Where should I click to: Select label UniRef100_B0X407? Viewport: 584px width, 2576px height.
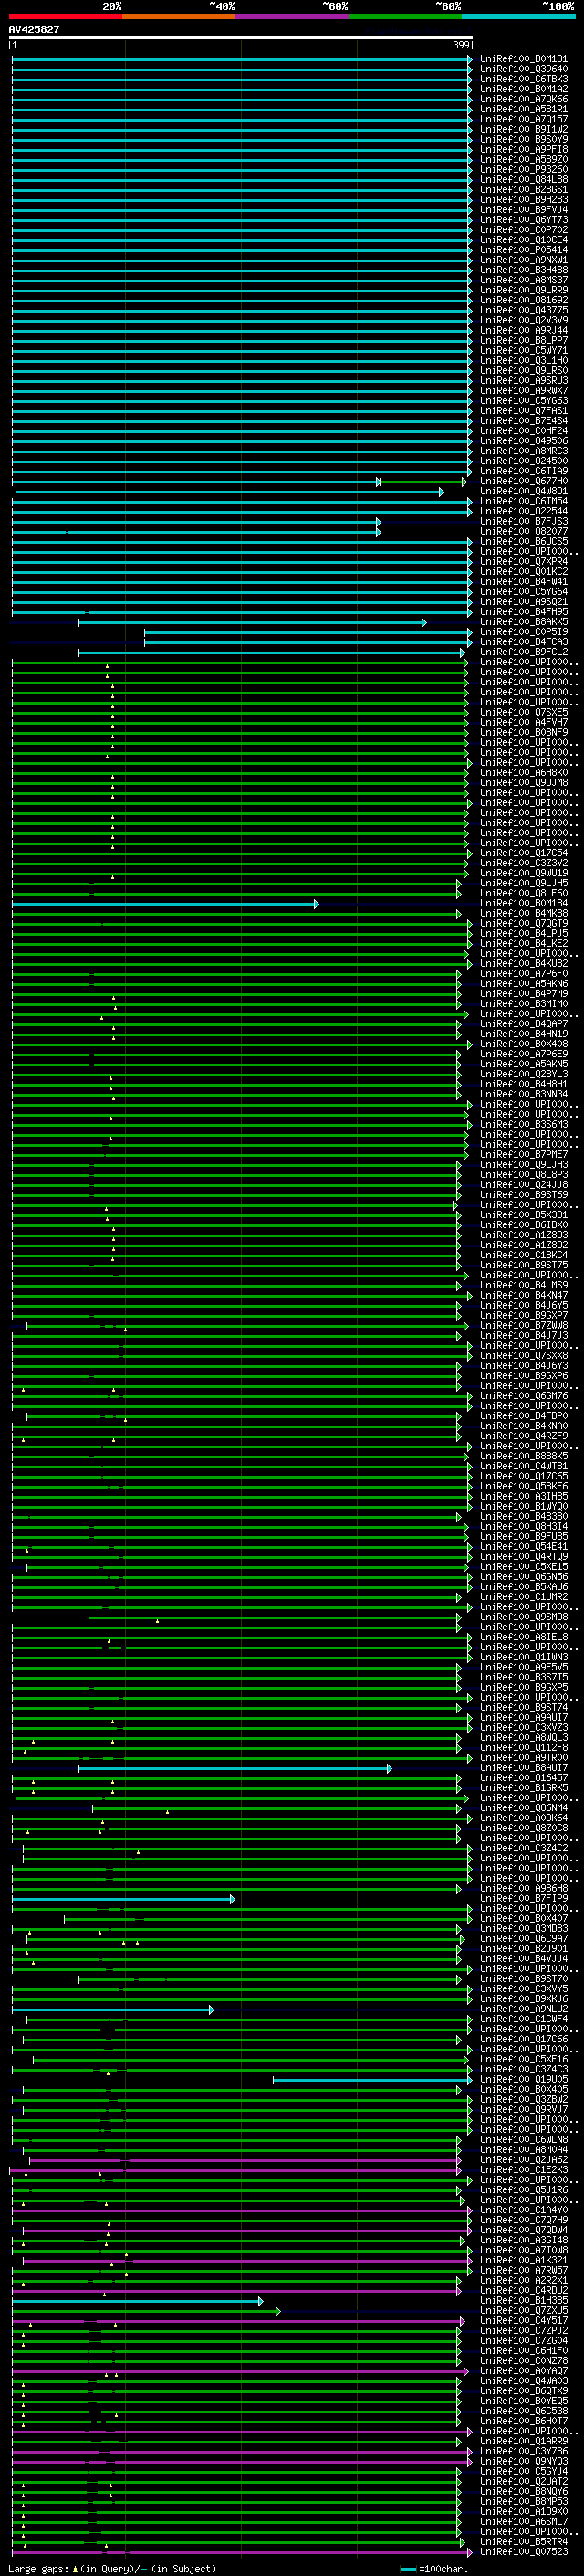point(524,1919)
